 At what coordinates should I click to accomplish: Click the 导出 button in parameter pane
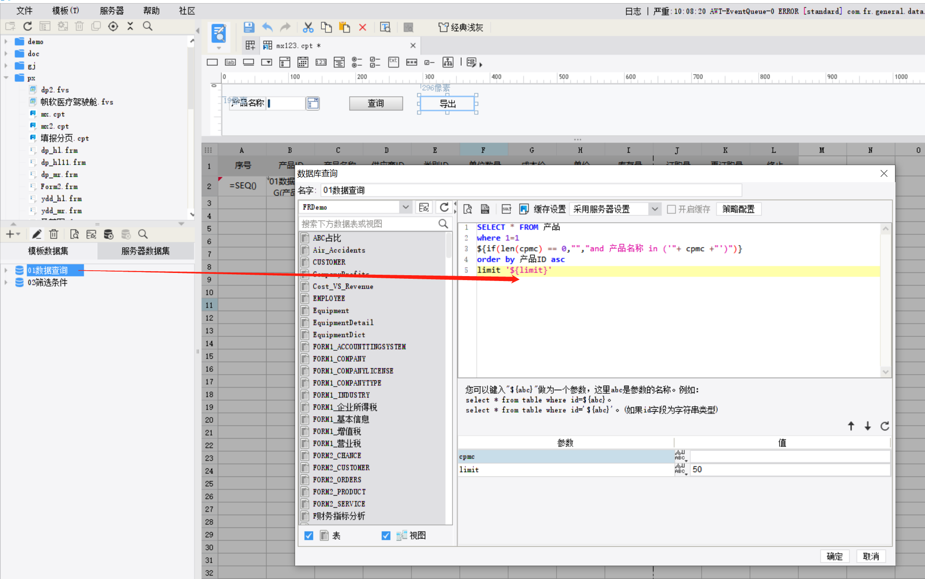tap(447, 104)
